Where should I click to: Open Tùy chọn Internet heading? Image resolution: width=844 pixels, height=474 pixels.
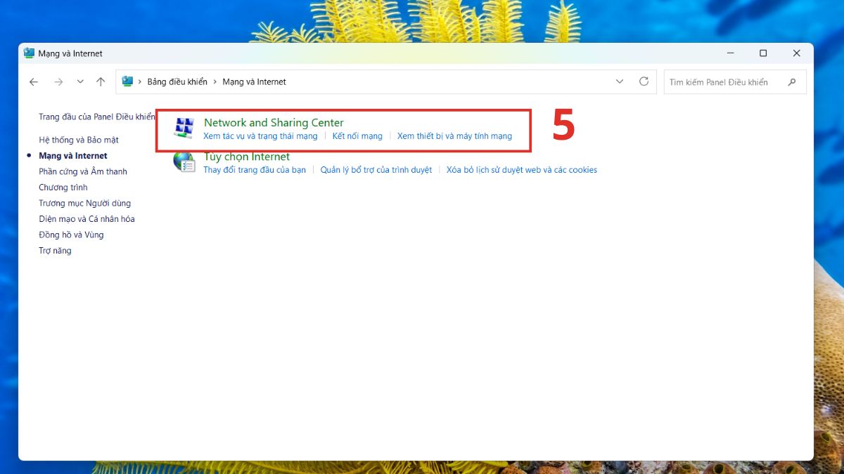click(247, 157)
